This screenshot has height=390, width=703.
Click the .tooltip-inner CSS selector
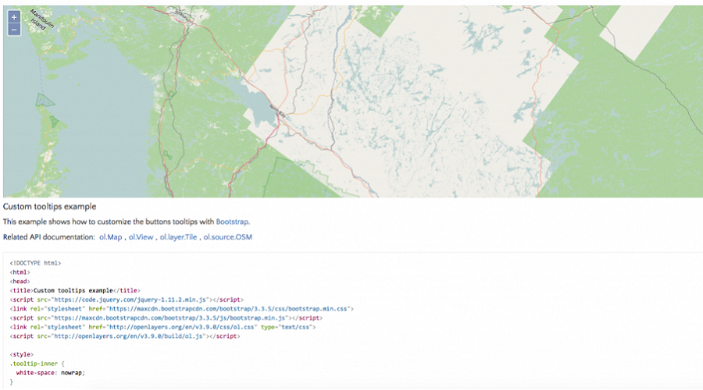(x=34, y=363)
